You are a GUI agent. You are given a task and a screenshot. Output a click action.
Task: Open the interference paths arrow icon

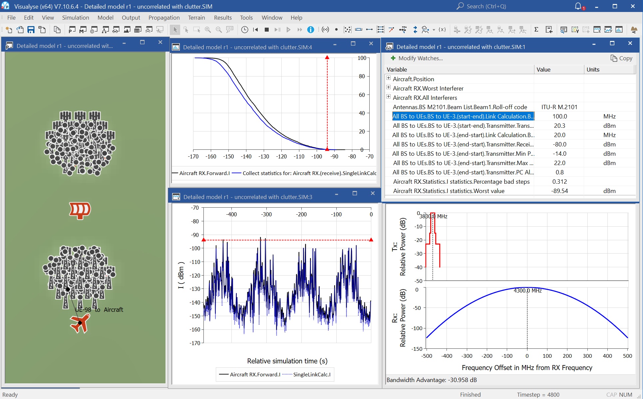coord(391,30)
